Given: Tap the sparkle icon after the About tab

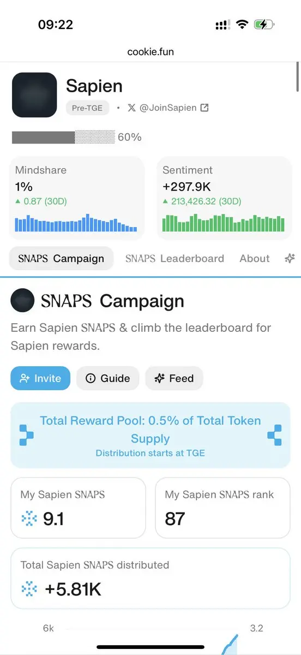Looking at the screenshot, I should [290, 259].
